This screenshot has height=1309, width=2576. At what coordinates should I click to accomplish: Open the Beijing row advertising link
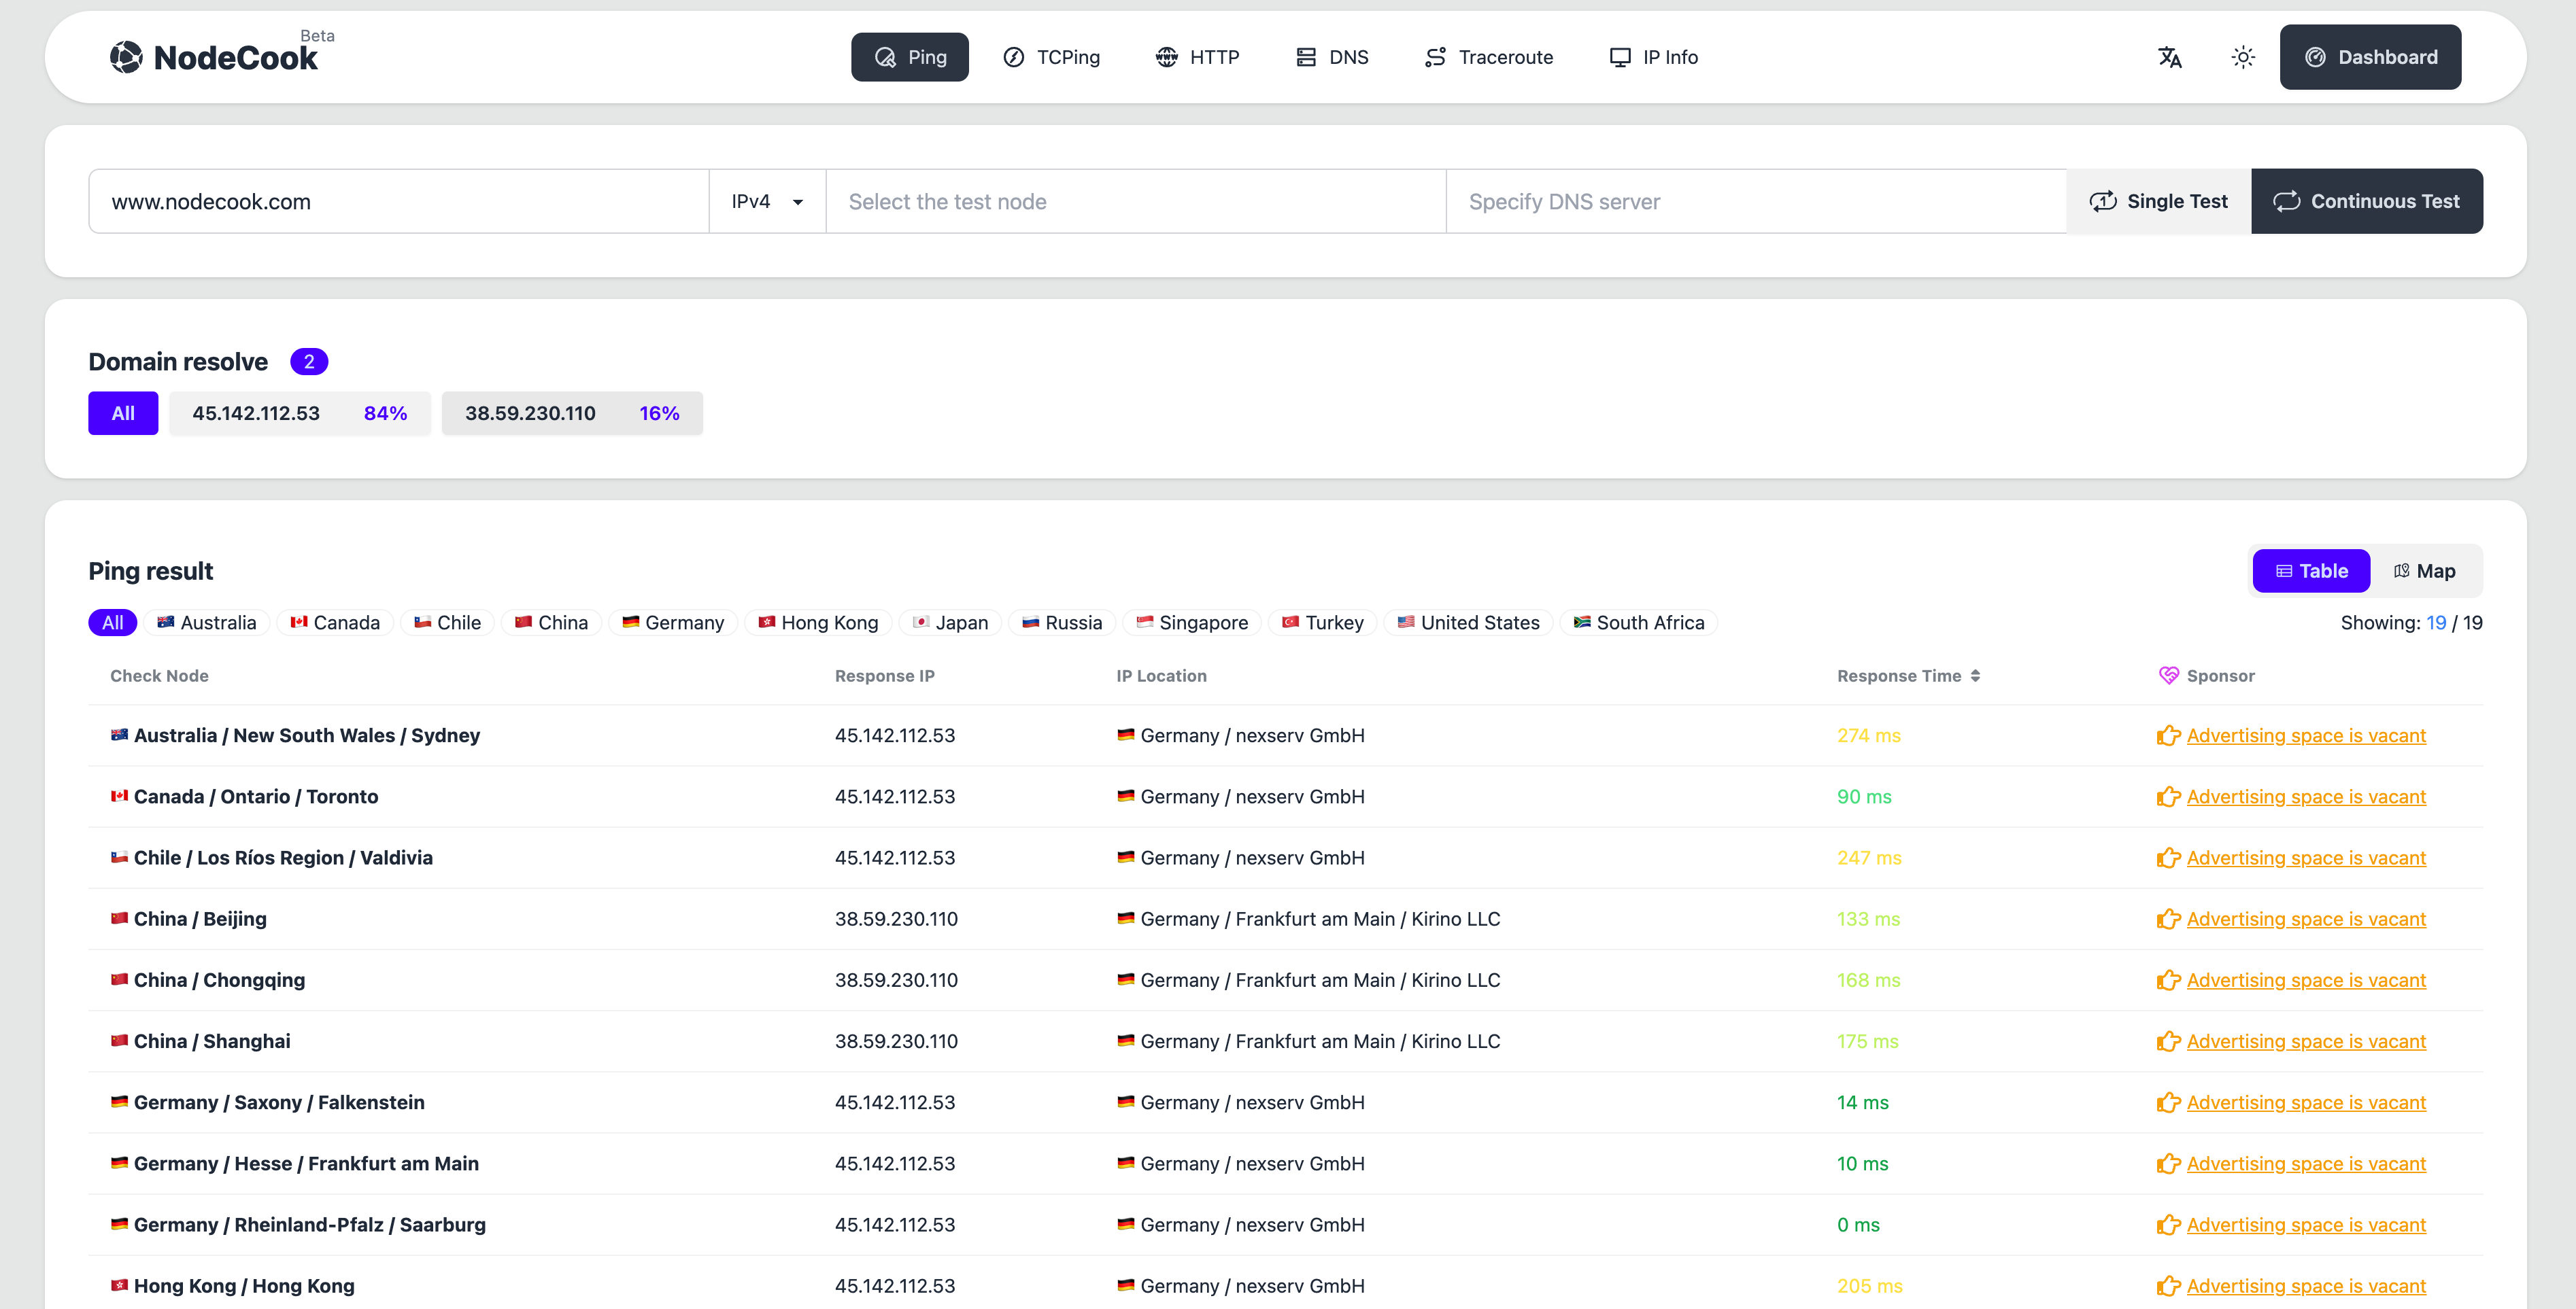(x=2306, y=918)
